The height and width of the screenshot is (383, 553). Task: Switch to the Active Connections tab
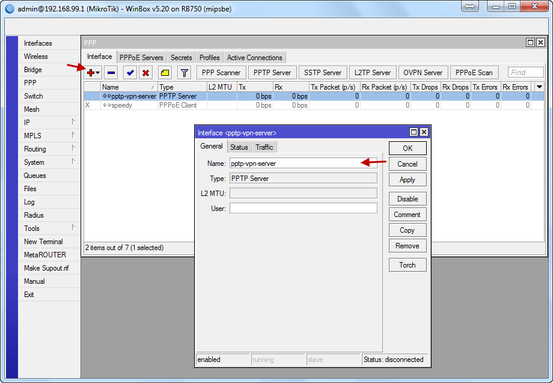(x=255, y=58)
